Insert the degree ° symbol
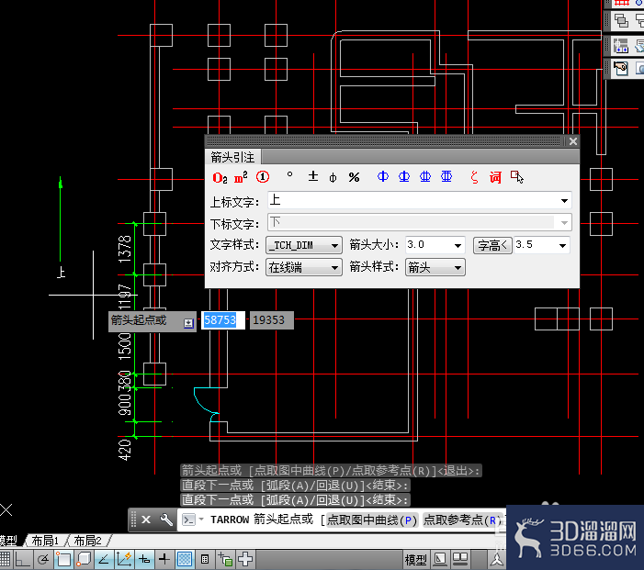 [289, 174]
